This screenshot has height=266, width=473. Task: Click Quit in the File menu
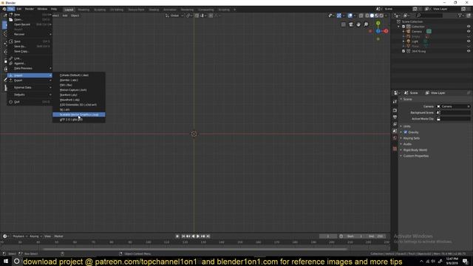[x=30, y=102]
